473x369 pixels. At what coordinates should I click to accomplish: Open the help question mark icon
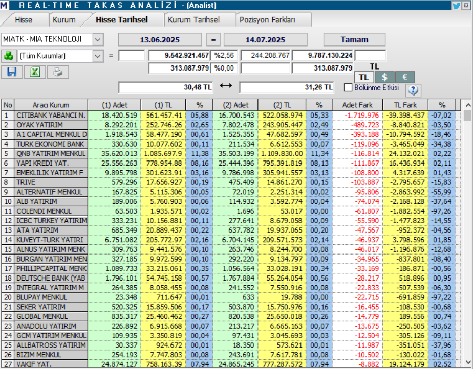coord(413,90)
